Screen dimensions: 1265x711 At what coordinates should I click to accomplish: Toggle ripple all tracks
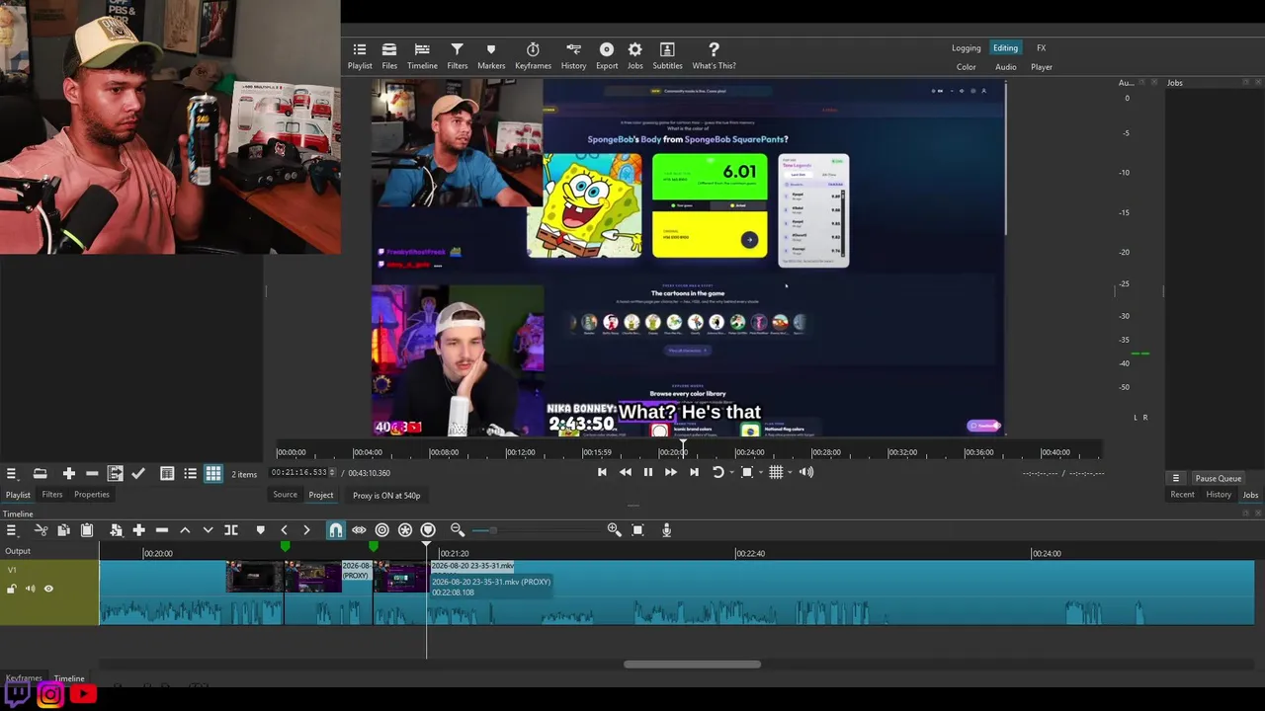(405, 530)
